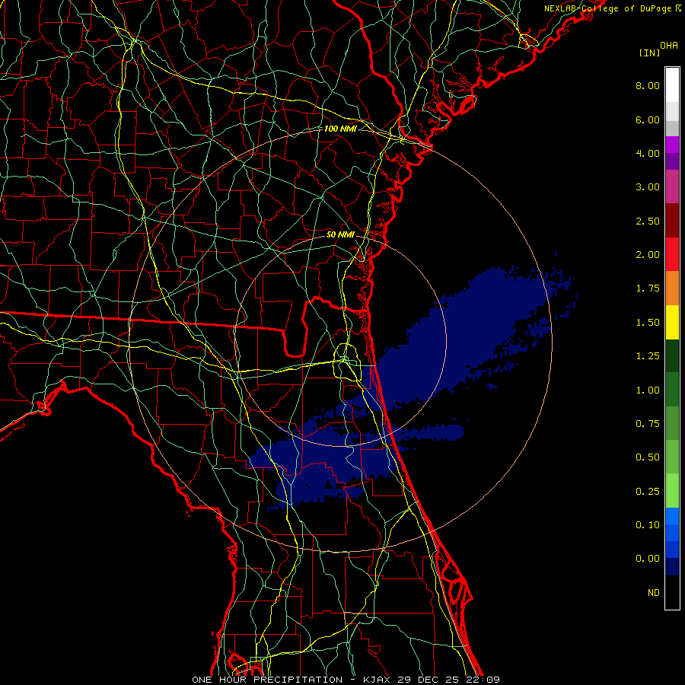Pick the bright magenta legend swatch

[672, 145]
